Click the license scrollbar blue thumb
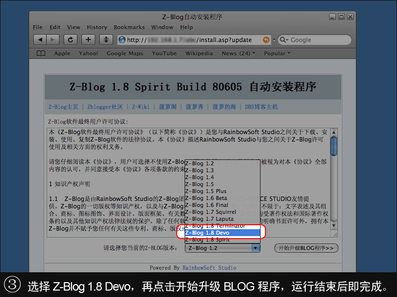Screen dimensions: 397x297 pos(333,146)
